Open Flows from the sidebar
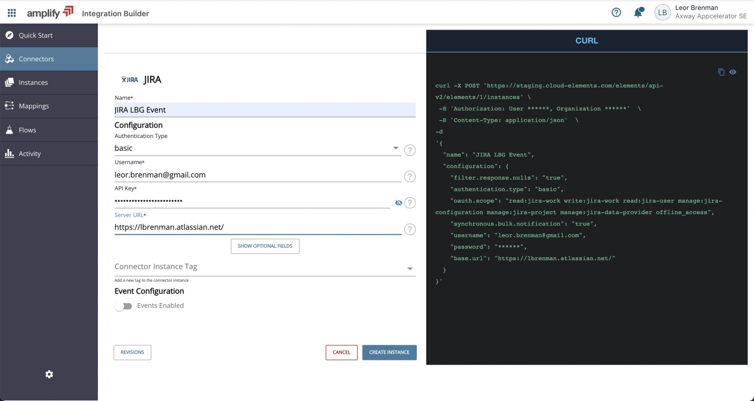 point(27,130)
